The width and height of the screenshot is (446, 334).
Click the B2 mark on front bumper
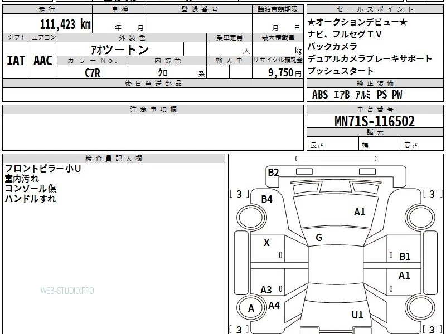coord(273,173)
